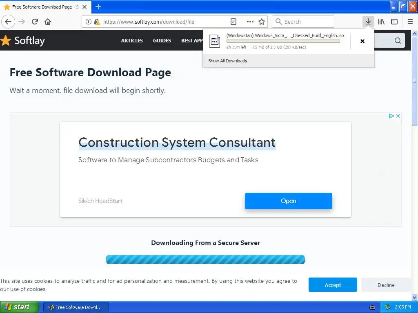Click the download time remaining status text
Image resolution: width=418 pixels, height=313 pixels.
(x=266, y=47)
